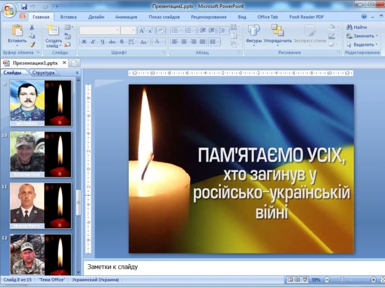Screen dimensions: 385x288
Task: Expand the Заменить dropdown arrow
Action: [x=377, y=36]
